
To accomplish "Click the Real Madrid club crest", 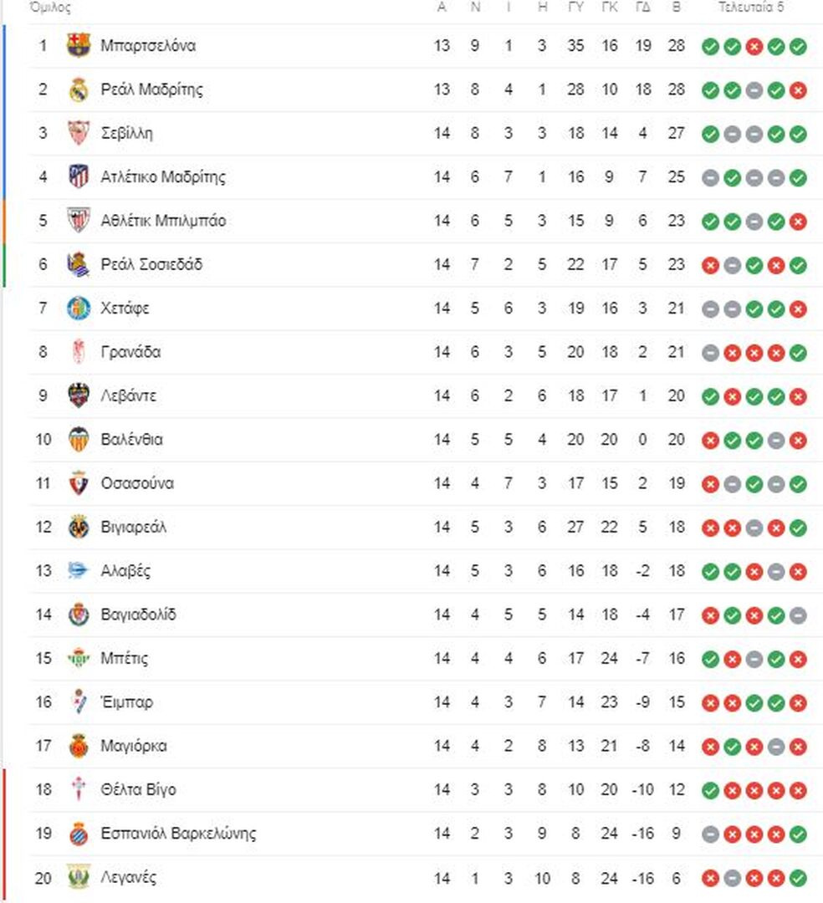I will click(x=79, y=89).
